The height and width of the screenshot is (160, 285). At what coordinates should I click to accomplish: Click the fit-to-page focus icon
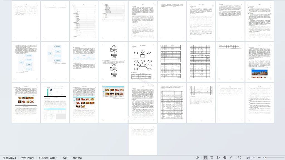[239, 158]
